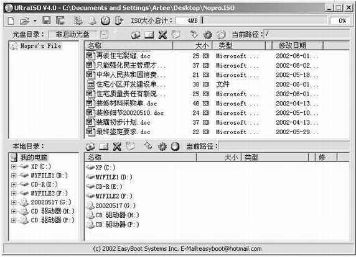Expand the 20020517 (G:) tree node
The height and width of the screenshot is (257, 356).
pos(14,202)
